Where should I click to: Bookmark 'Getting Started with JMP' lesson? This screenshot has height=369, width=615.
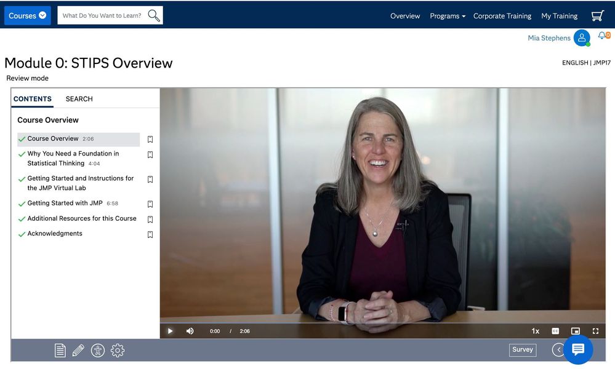coord(150,204)
